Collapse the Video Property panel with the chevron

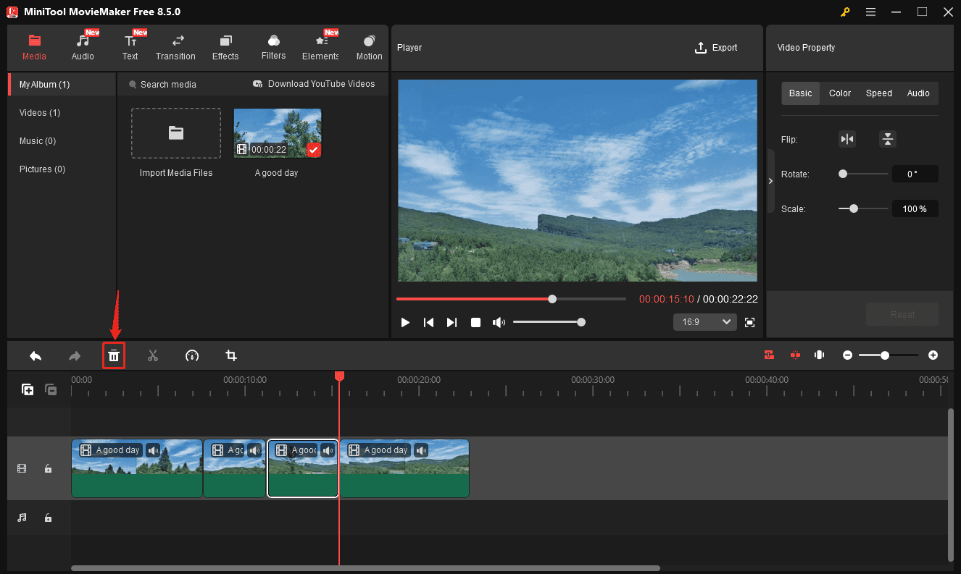770,180
